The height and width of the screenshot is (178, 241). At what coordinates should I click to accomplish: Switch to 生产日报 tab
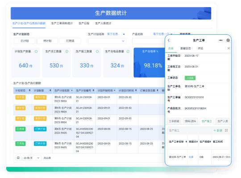(x=84, y=23)
